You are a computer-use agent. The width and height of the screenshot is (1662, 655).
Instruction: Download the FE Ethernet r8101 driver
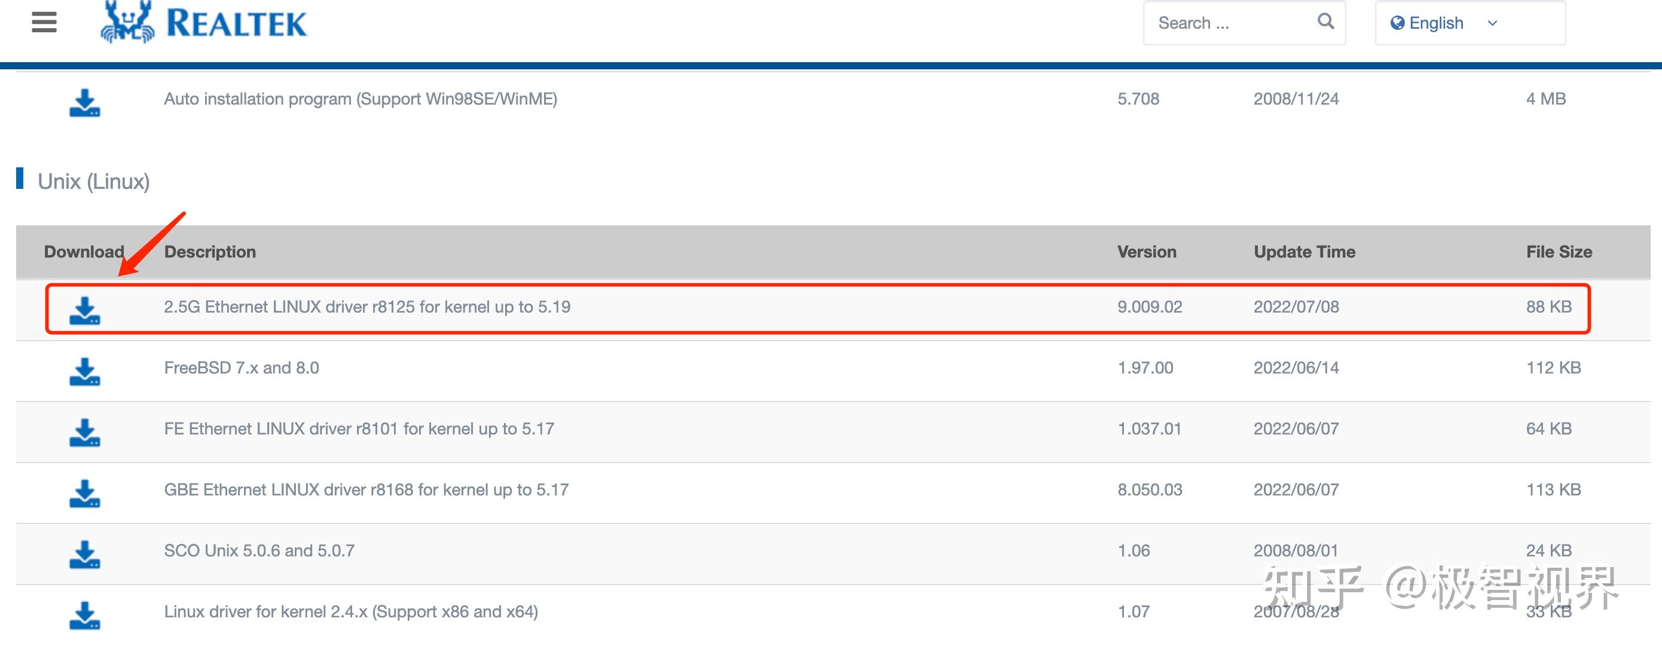(x=84, y=432)
